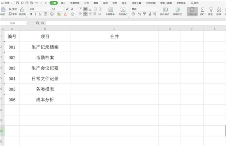Toggle align text left
Screen dimensions: 226x146
click(x=81, y=14)
